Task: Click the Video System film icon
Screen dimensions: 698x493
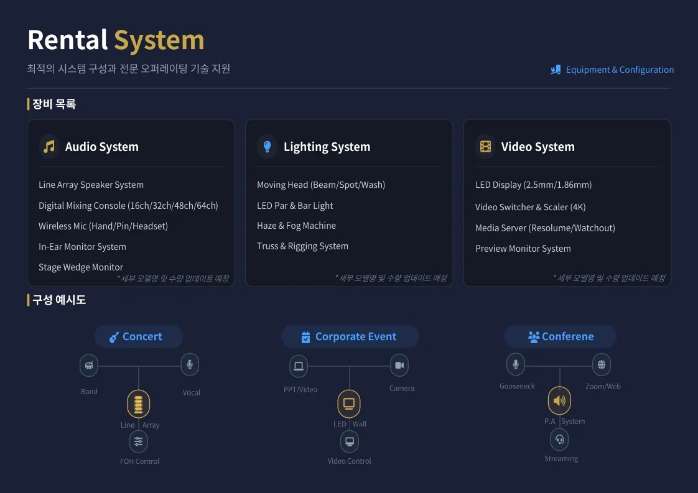Action: pos(485,146)
